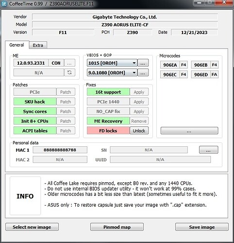
Task: Click the PCIe 1440 fix label
Action: (108, 102)
